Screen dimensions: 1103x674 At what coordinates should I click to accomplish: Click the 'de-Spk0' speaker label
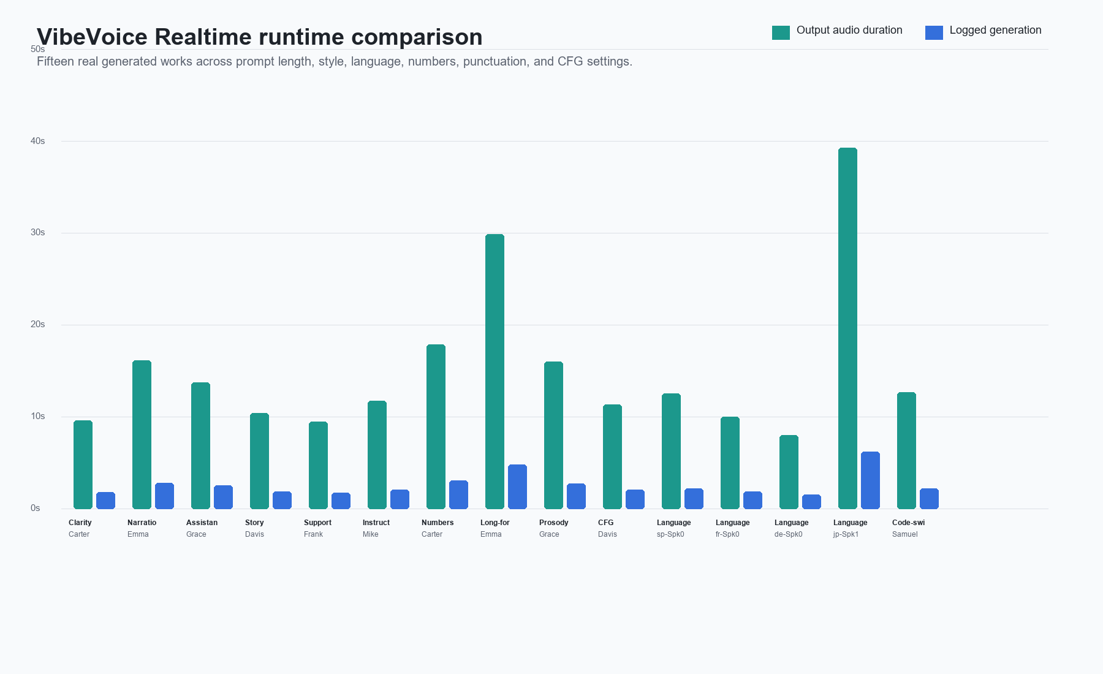click(x=788, y=534)
